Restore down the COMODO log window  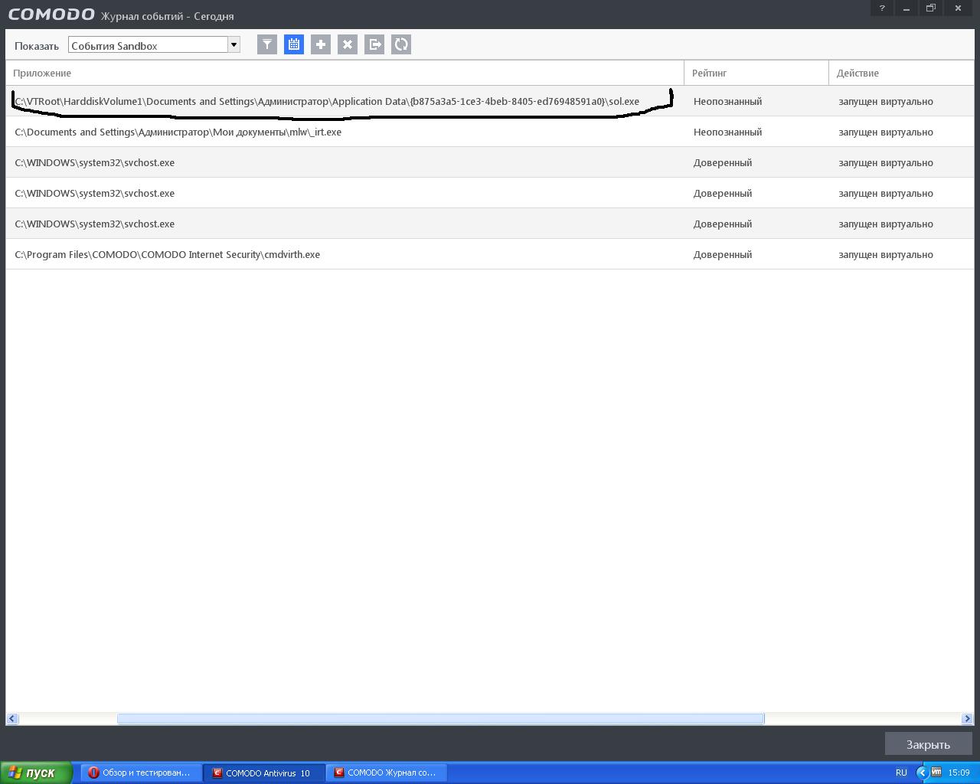pos(931,8)
